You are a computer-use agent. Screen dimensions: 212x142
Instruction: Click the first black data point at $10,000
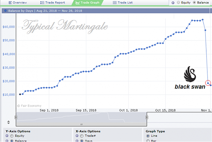coord(20,94)
